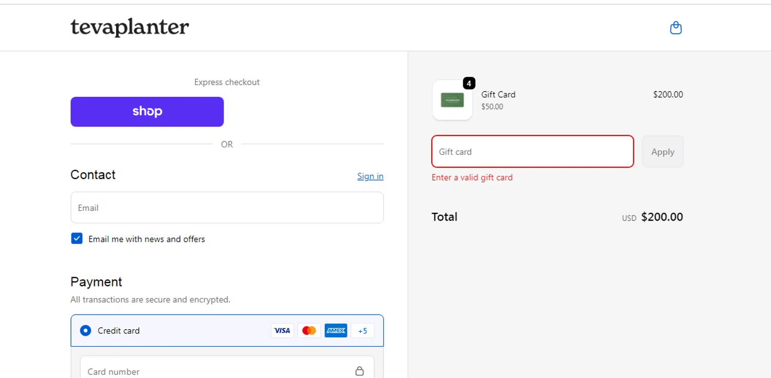
Task: Click the Contact heading
Action: point(93,175)
